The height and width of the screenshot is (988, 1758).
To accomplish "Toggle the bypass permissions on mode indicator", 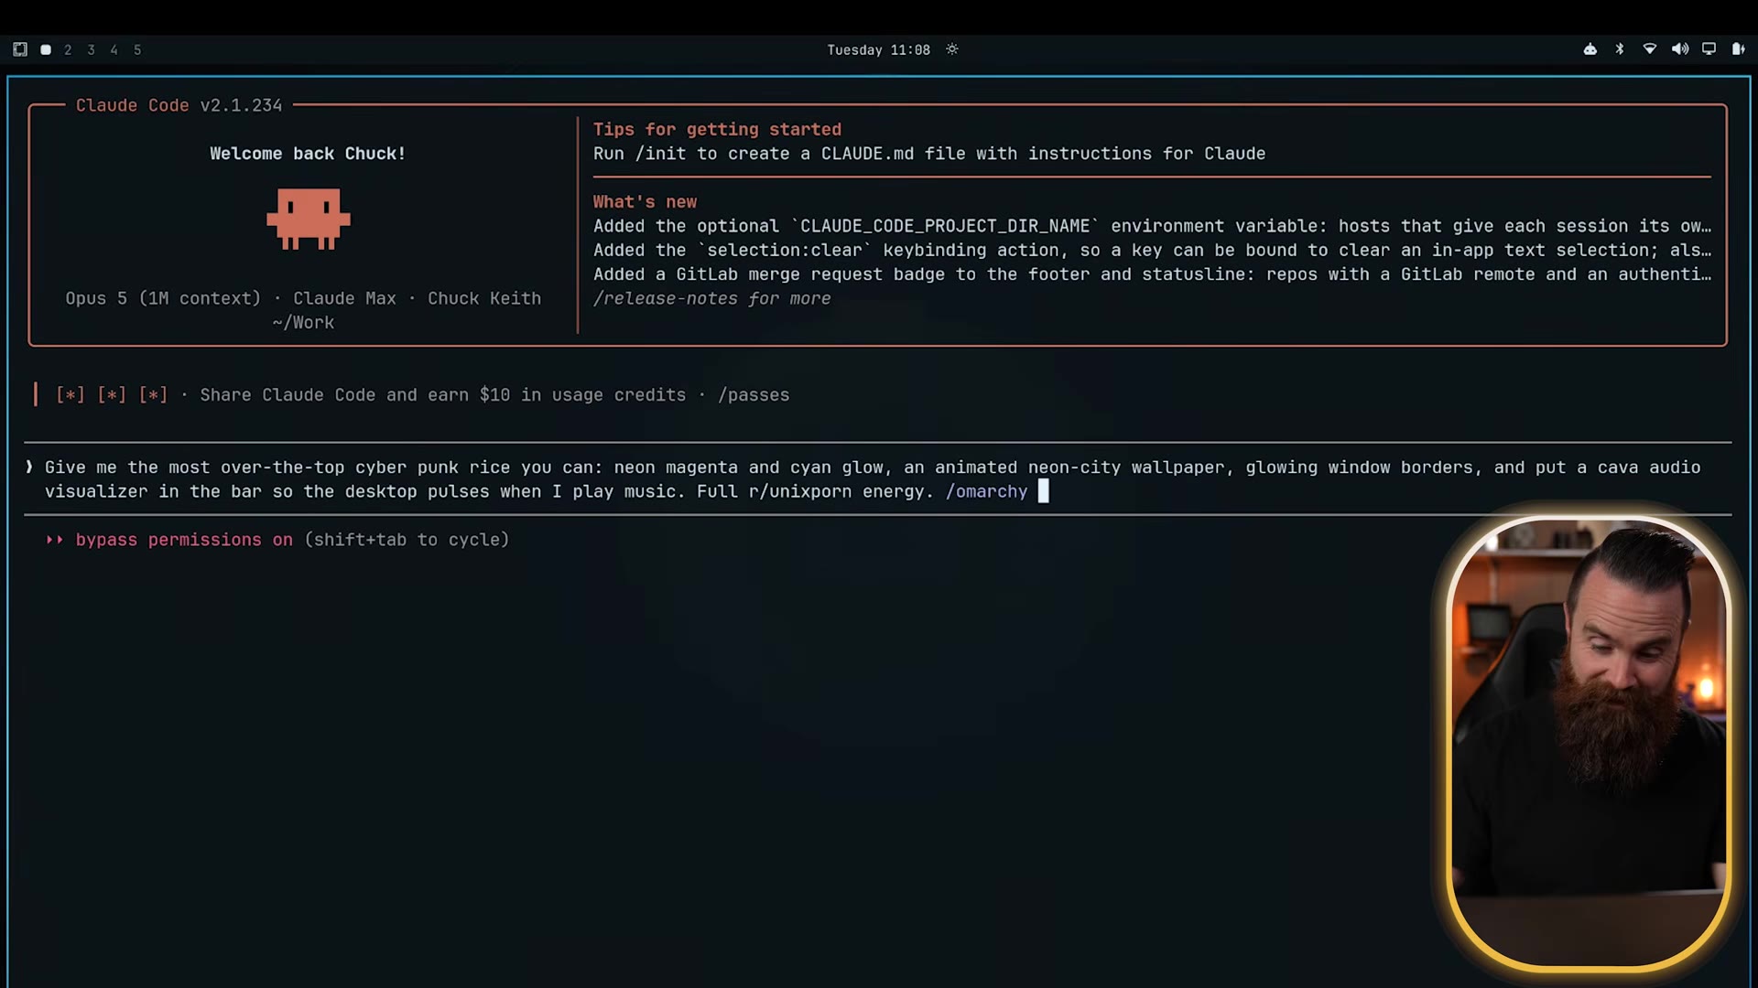I will click(x=184, y=540).
